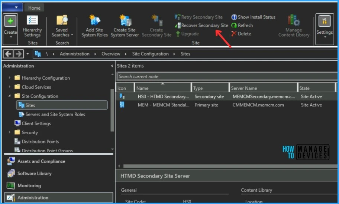Open the blue application menu dropdown

[x=12, y=7]
